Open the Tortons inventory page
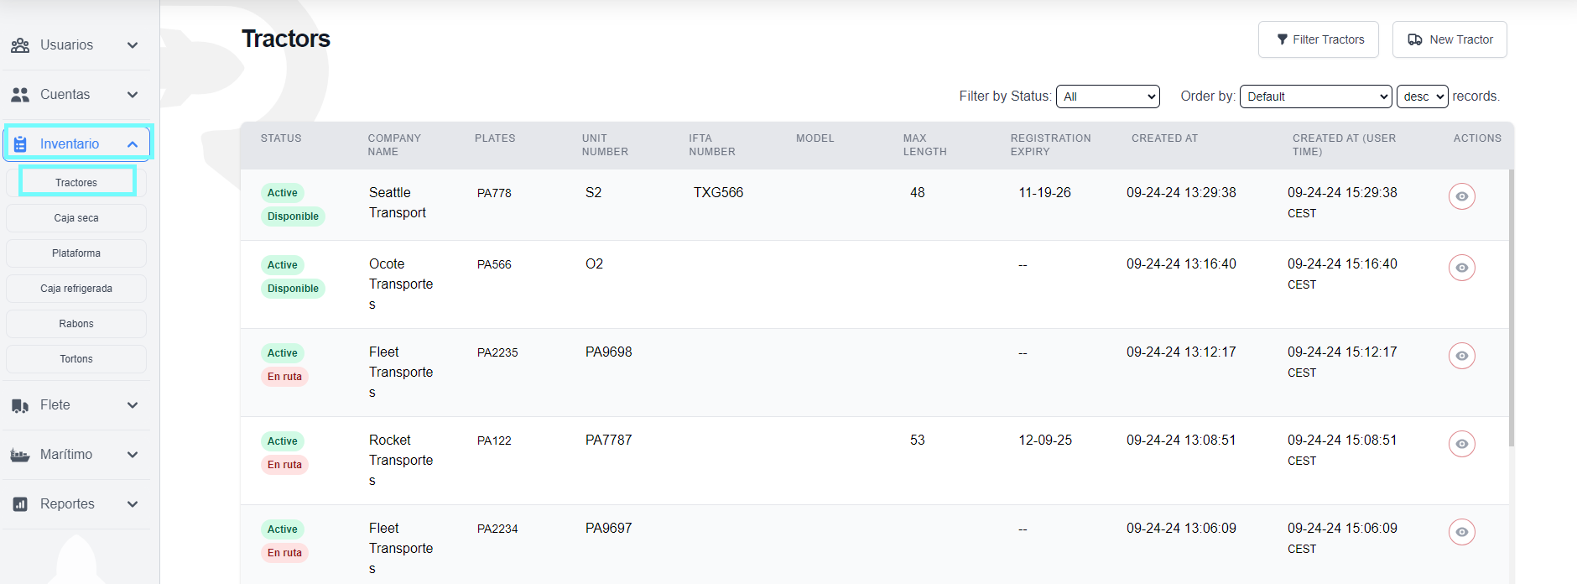Viewport: 1577px width, 584px height. pyautogui.click(x=76, y=359)
